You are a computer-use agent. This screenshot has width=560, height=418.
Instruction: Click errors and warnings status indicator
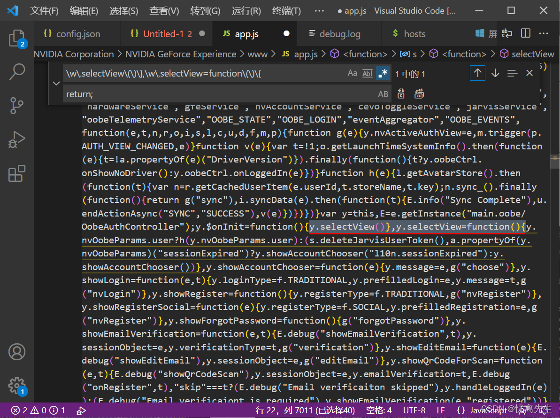(38, 410)
